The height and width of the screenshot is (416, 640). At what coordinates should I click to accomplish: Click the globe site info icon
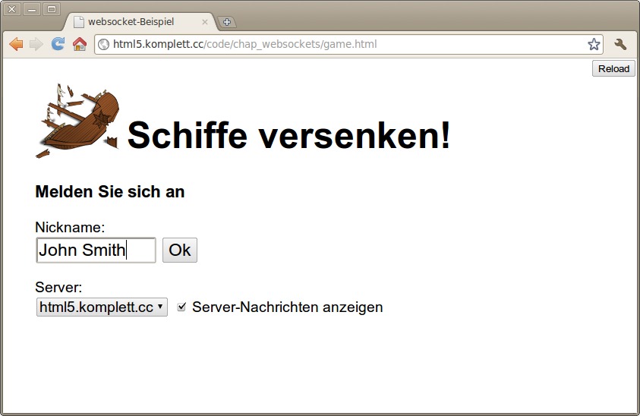104,44
